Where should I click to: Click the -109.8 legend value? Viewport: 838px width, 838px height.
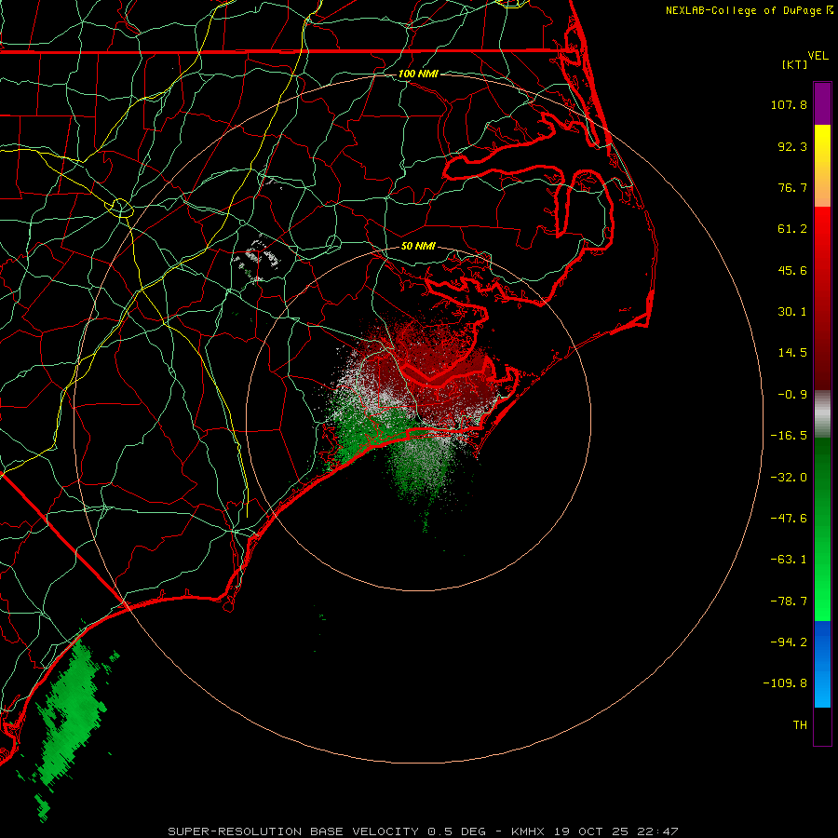click(x=786, y=683)
